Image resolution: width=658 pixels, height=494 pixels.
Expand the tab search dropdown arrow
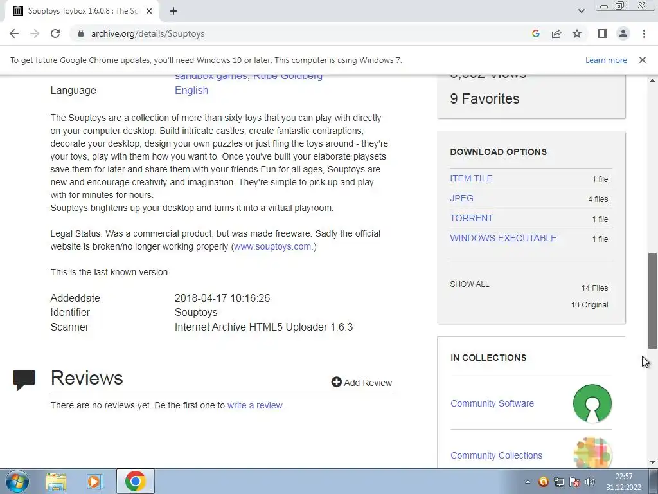(x=581, y=11)
